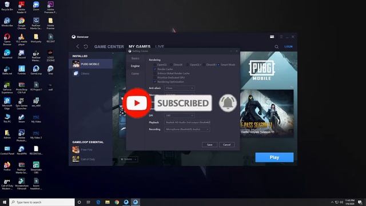Launch Epic Games Launcher shortcut
366x206 pixels.
(22, 104)
